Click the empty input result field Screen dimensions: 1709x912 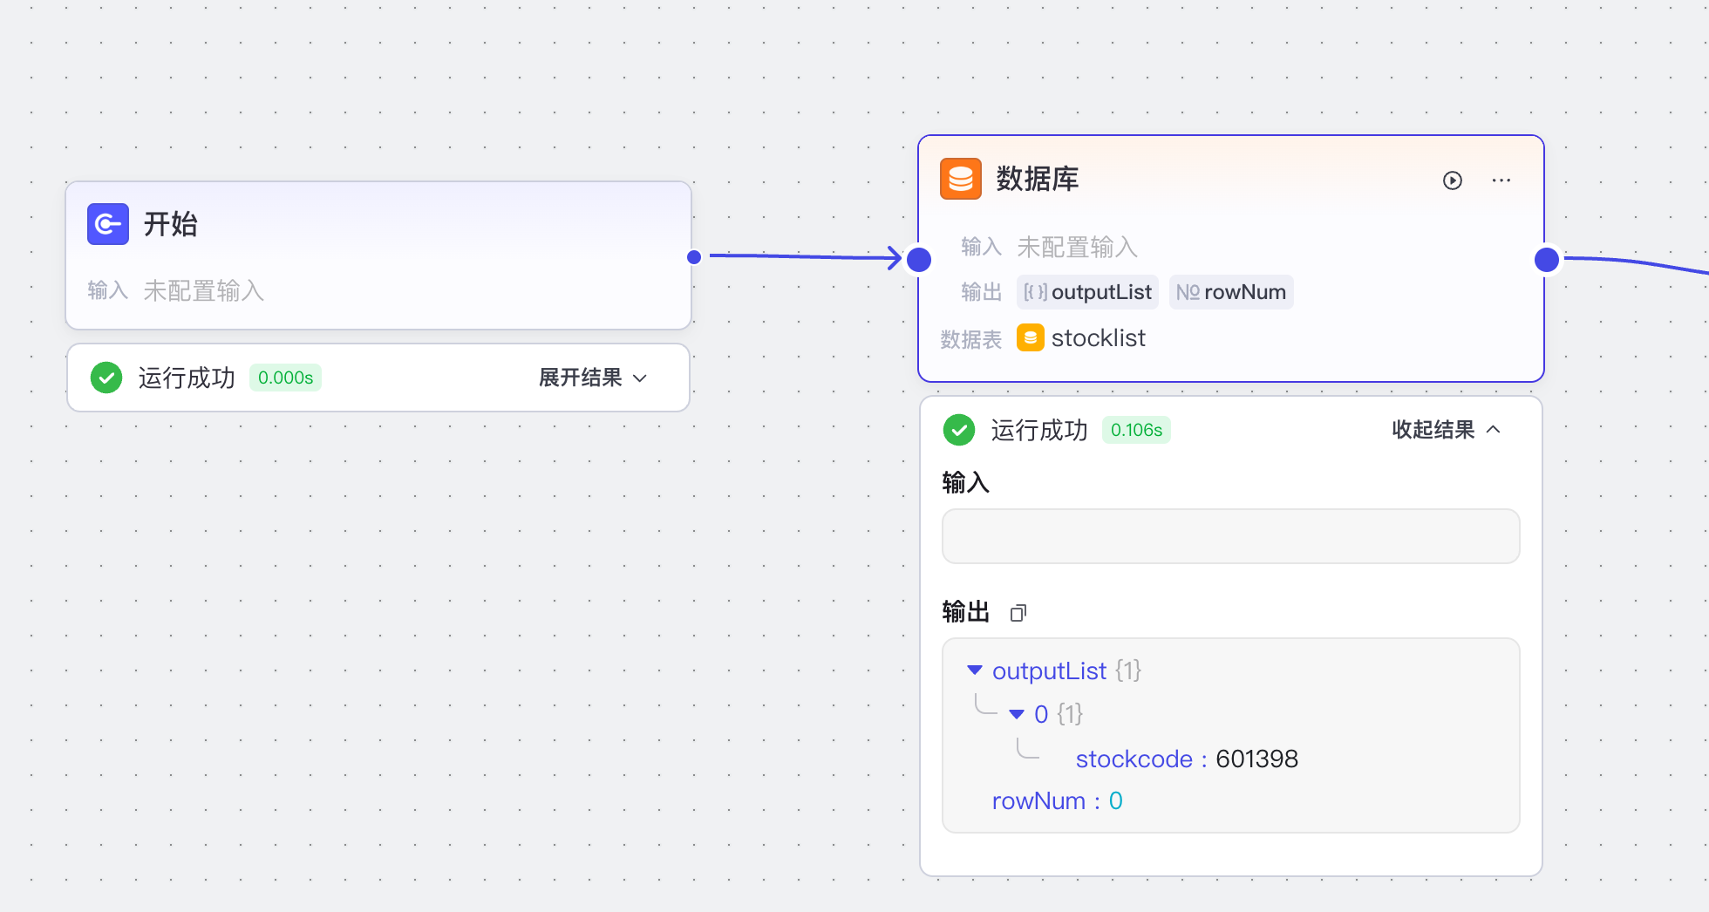1231,536
